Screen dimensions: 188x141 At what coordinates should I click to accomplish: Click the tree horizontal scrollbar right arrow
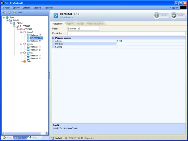coord(47,133)
